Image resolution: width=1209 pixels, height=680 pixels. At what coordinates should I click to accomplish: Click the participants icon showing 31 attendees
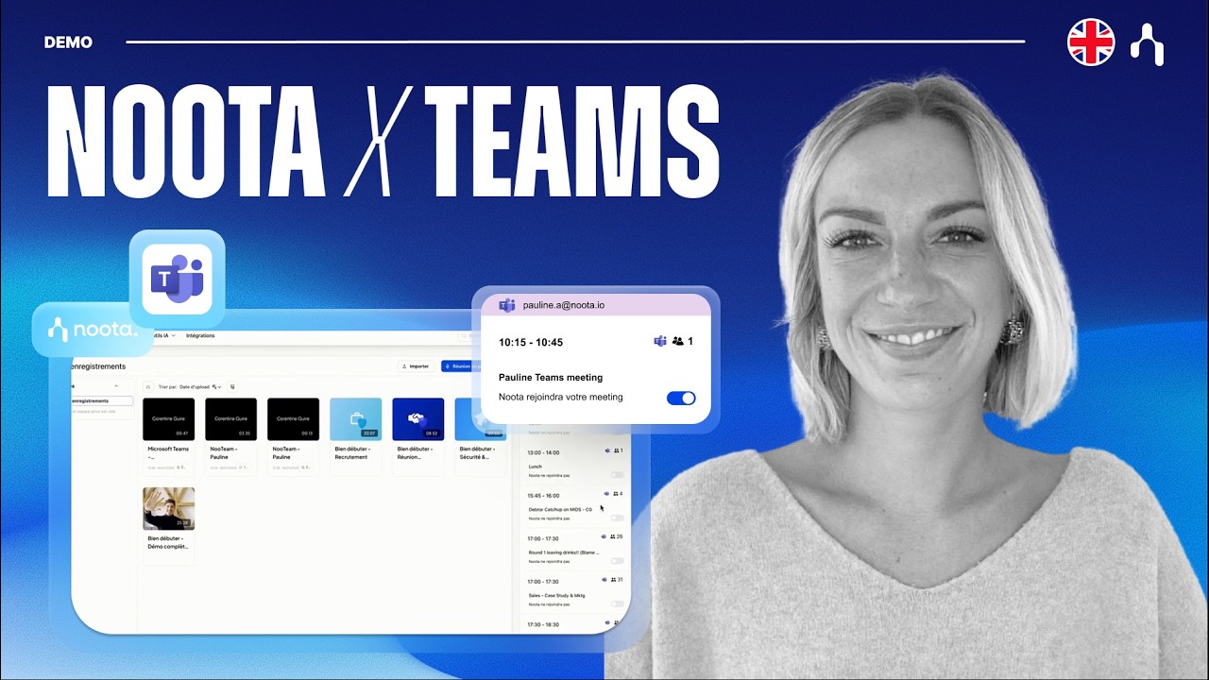tap(613, 579)
